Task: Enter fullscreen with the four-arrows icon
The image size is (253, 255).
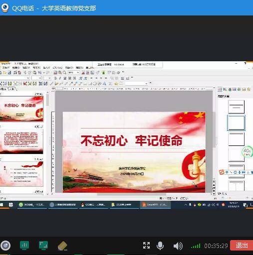Action: 146,246
